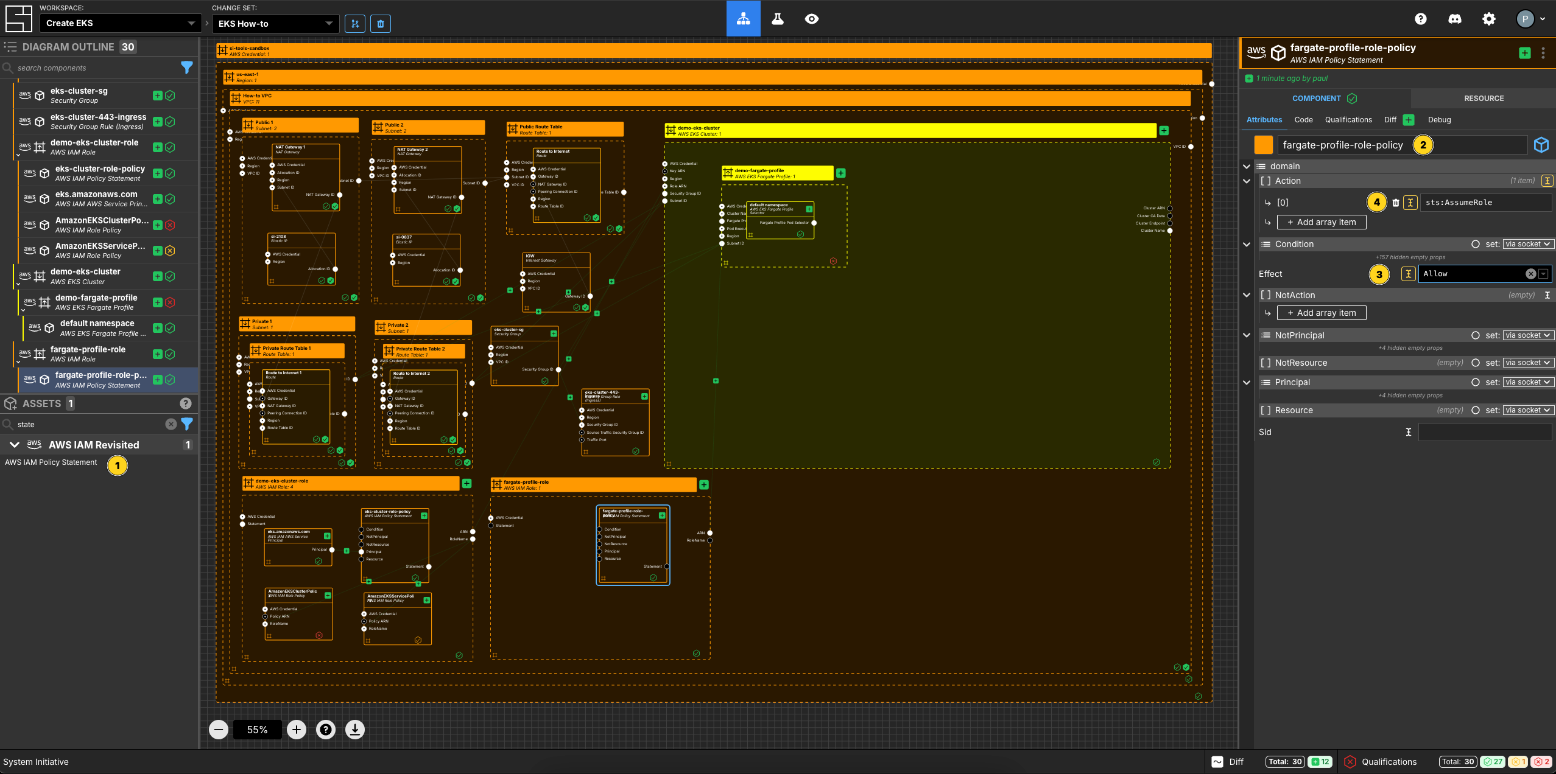This screenshot has width=1556, height=774.
Task: Click the abandon change set trash icon
Action: [381, 24]
